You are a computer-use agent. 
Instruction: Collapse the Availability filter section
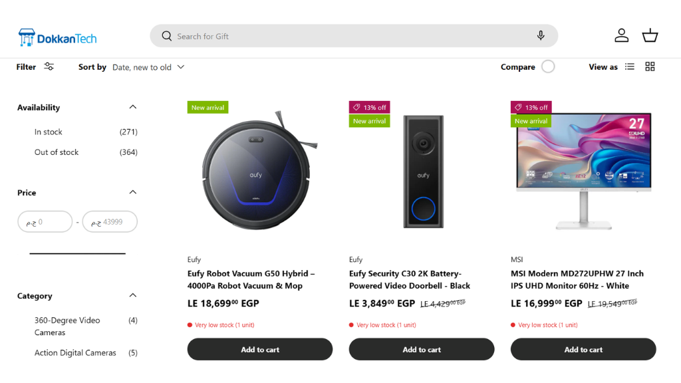click(133, 107)
